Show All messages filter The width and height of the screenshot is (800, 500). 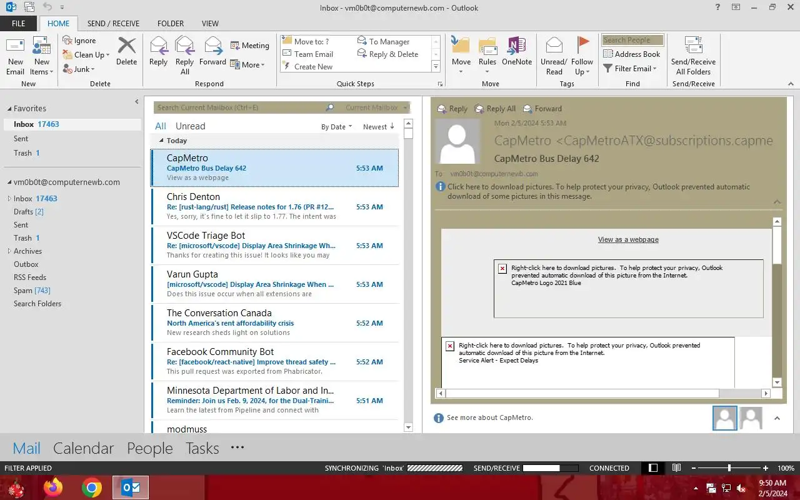tap(161, 126)
